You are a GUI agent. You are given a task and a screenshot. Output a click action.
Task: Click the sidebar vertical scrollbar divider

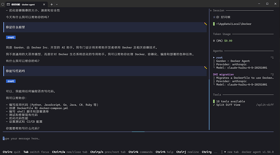(209, 70)
